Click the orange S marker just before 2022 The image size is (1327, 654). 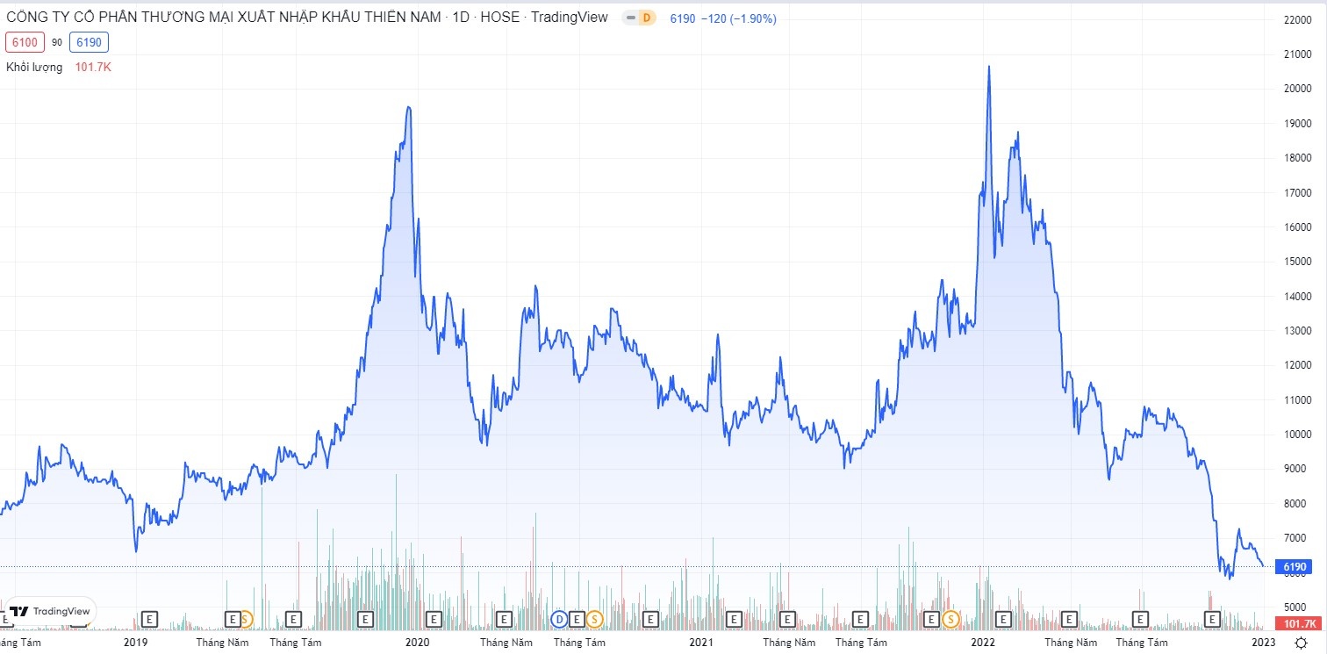[x=951, y=619]
